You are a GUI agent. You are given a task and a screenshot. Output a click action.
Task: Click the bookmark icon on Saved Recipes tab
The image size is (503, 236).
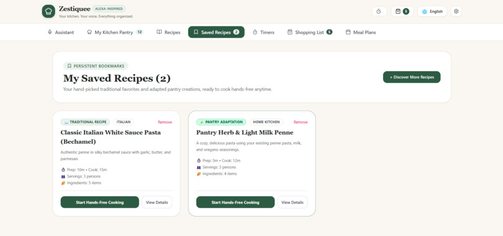click(x=196, y=32)
